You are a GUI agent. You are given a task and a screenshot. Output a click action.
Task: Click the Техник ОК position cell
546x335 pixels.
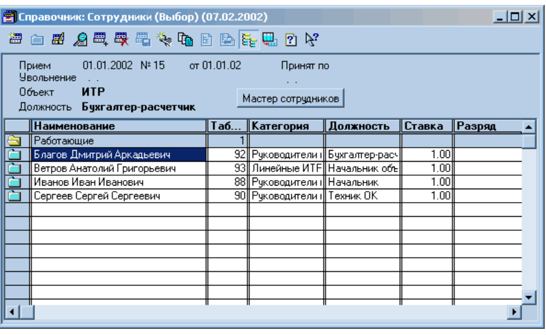363,196
